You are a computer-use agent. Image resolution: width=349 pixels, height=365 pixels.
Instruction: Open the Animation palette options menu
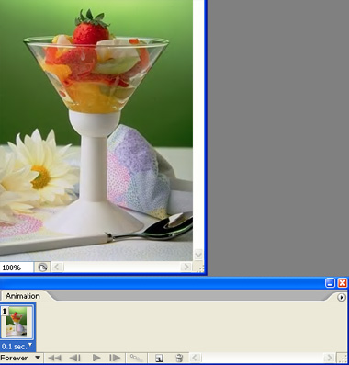coord(342,297)
